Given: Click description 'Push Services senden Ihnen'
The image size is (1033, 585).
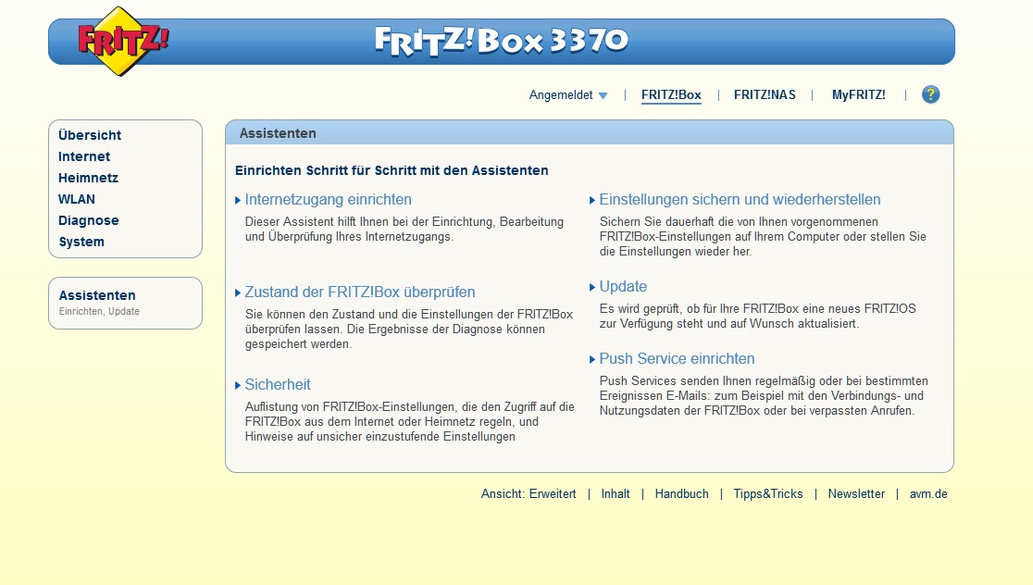Looking at the screenshot, I should tap(764, 396).
